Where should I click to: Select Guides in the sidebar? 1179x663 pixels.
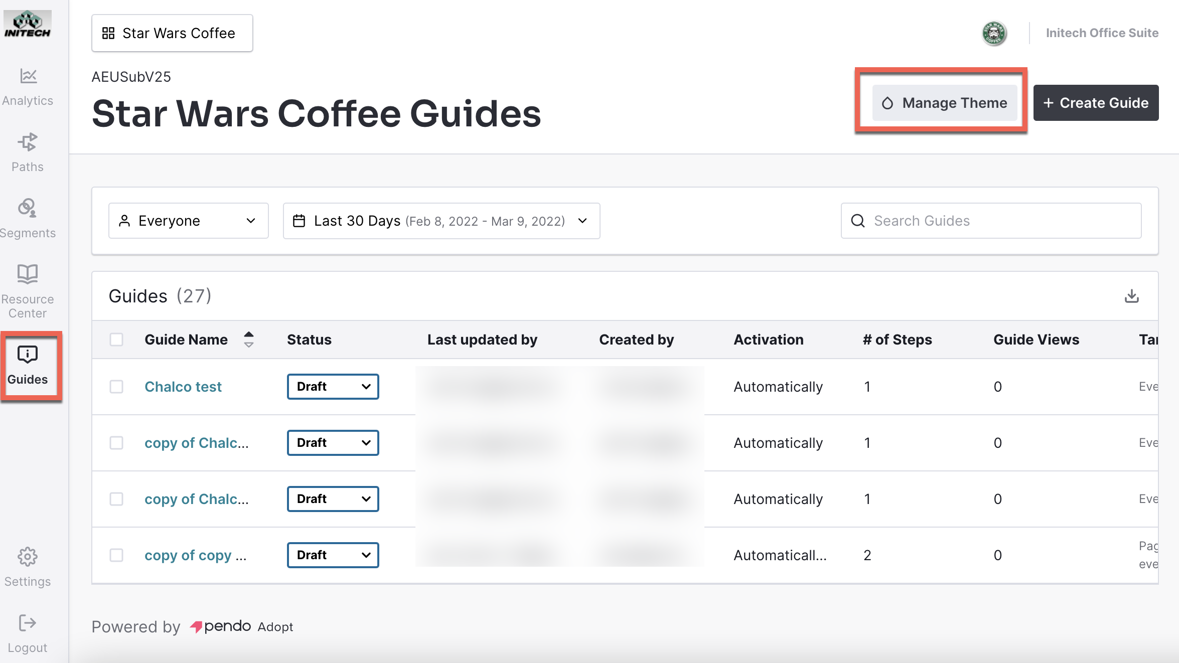[x=28, y=366]
